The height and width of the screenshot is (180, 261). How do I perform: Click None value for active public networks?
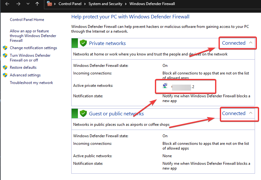pos(167,156)
